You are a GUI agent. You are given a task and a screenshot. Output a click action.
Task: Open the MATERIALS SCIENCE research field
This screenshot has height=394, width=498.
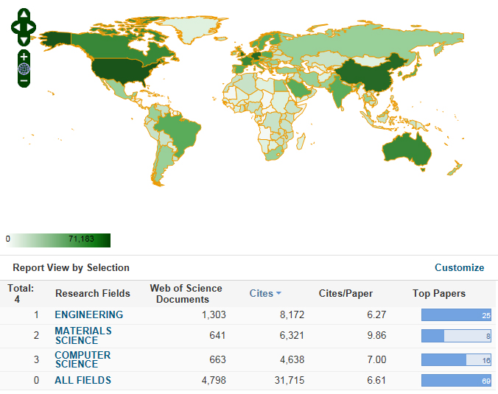tap(83, 336)
